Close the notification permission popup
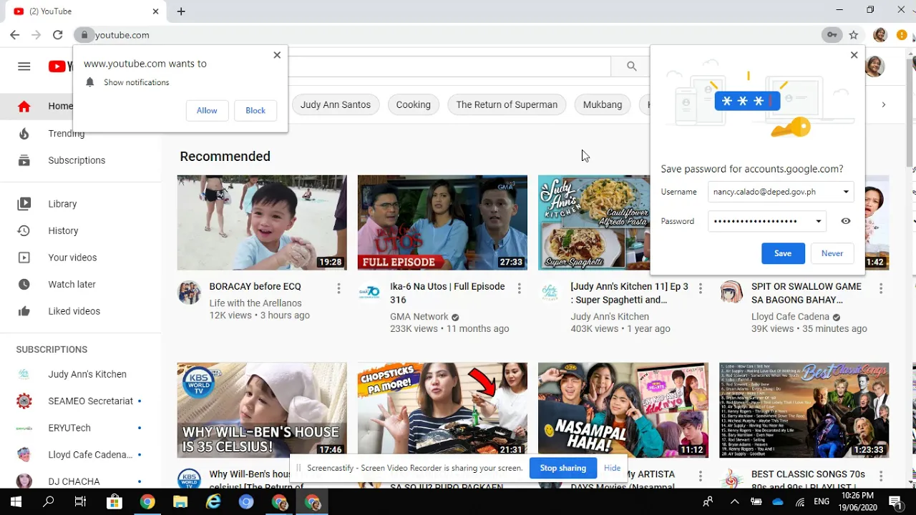This screenshot has height=515, width=916. pos(277,55)
